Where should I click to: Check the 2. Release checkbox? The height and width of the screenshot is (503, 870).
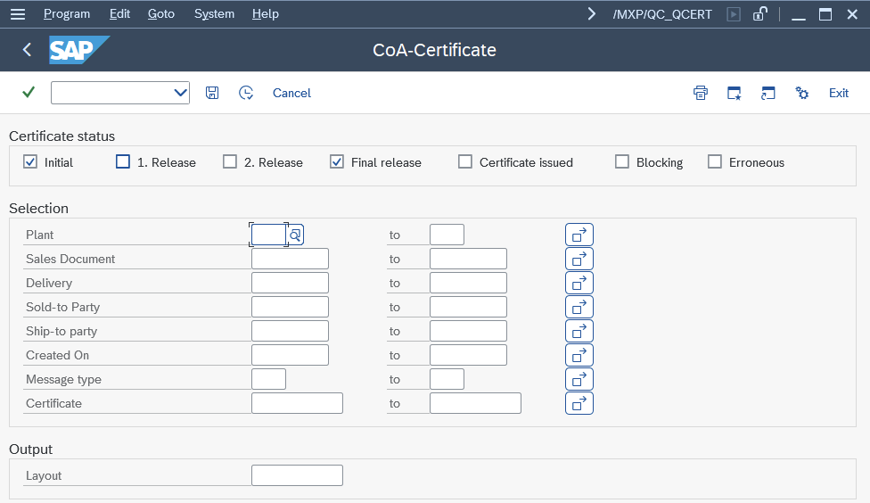click(230, 161)
